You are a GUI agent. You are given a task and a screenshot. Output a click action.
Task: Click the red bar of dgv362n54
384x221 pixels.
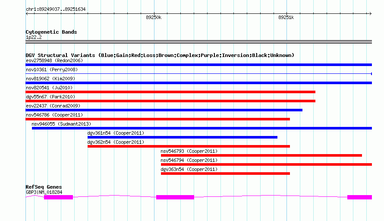coord(189,146)
